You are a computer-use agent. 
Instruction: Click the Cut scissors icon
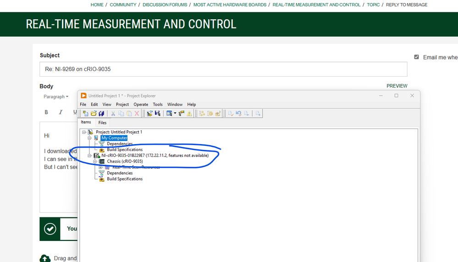(x=113, y=113)
